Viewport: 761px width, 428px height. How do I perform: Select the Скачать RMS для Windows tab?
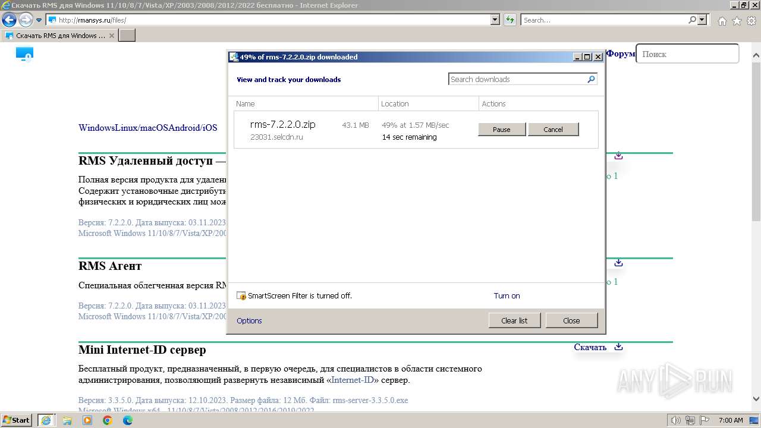[x=59, y=36]
